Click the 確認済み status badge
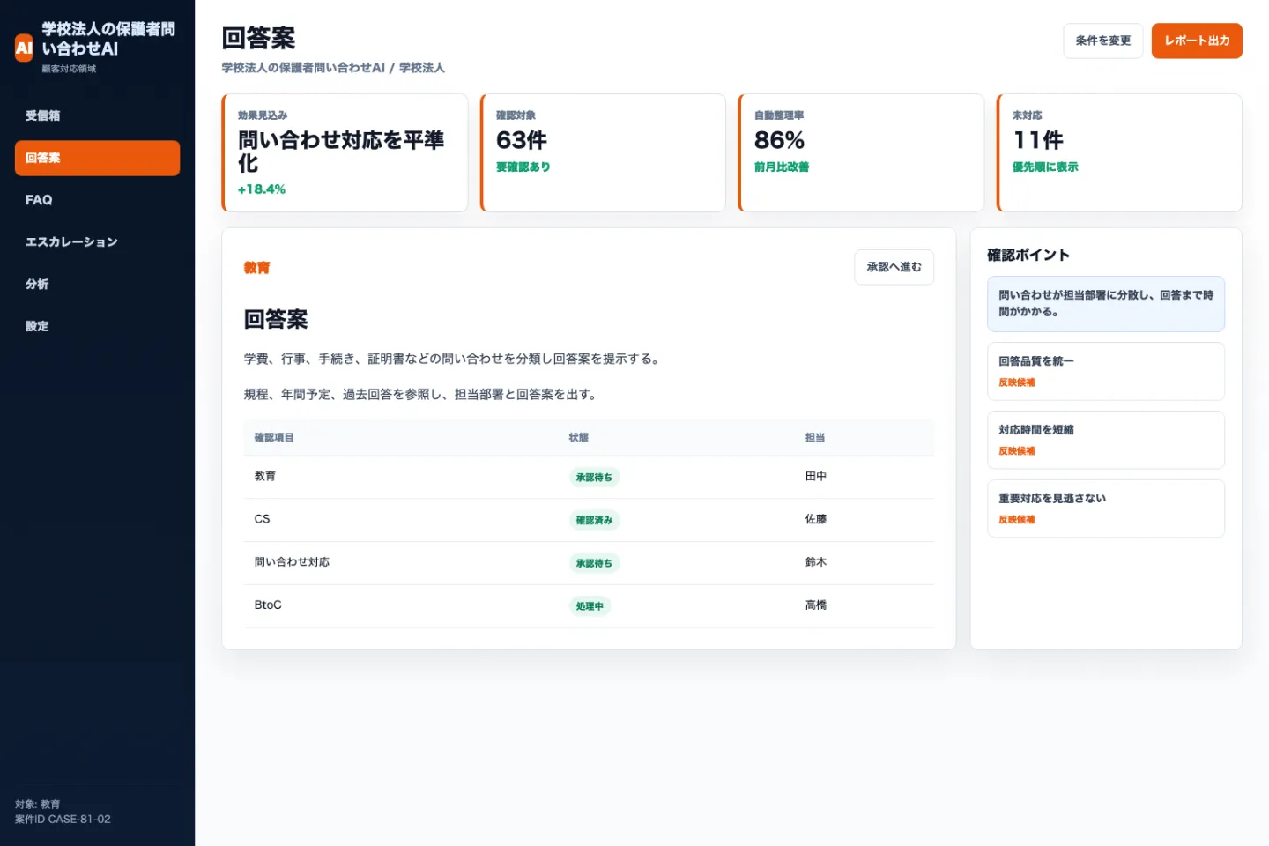Image resolution: width=1269 pixels, height=846 pixels. click(594, 521)
